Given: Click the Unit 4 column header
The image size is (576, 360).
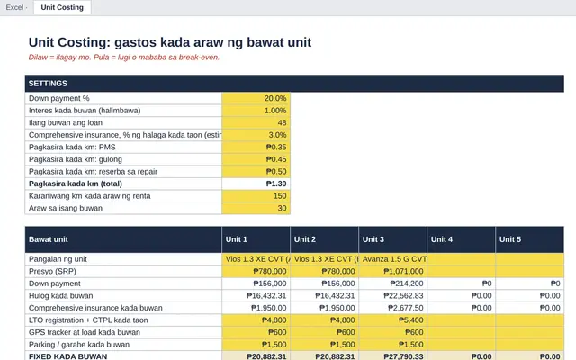Looking at the screenshot, I should pyautogui.click(x=462, y=239).
